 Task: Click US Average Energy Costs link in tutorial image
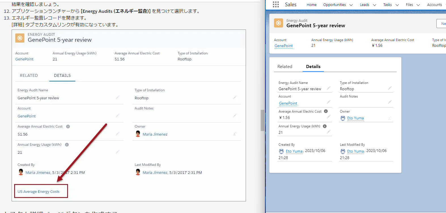point(39,191)
